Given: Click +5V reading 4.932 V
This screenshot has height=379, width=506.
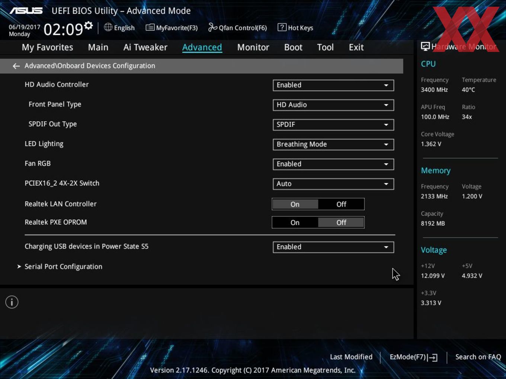Looking at the screenshot, I should point(472,276).
